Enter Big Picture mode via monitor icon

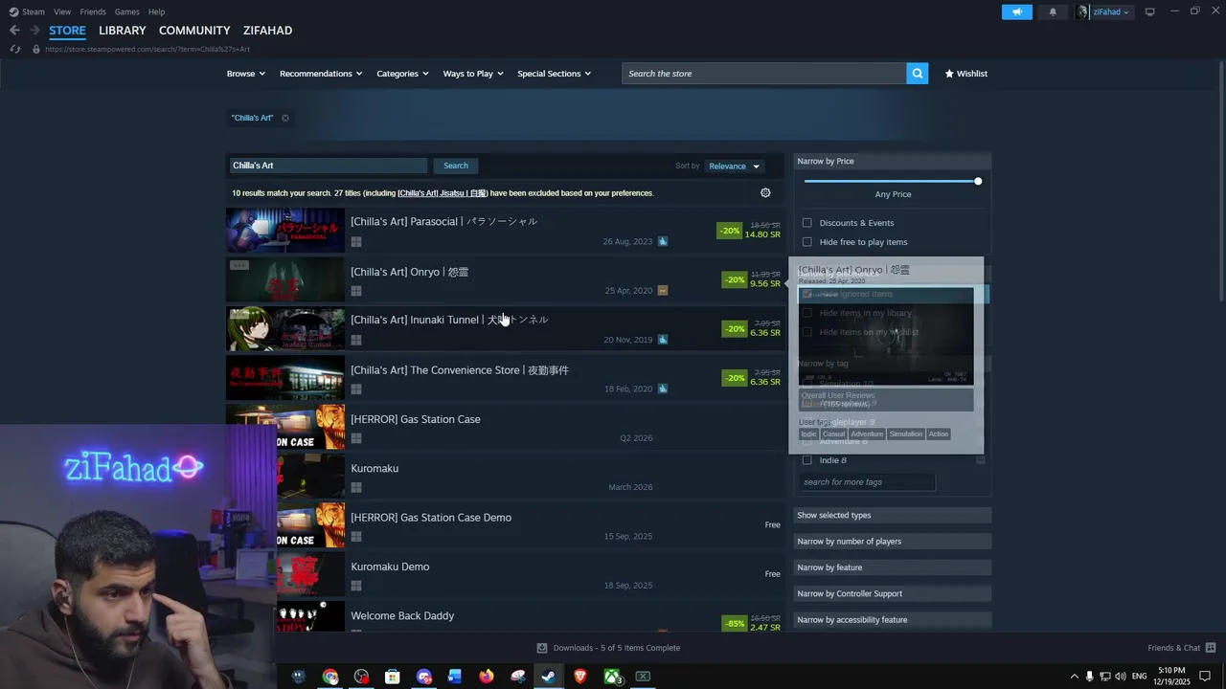1150,12
